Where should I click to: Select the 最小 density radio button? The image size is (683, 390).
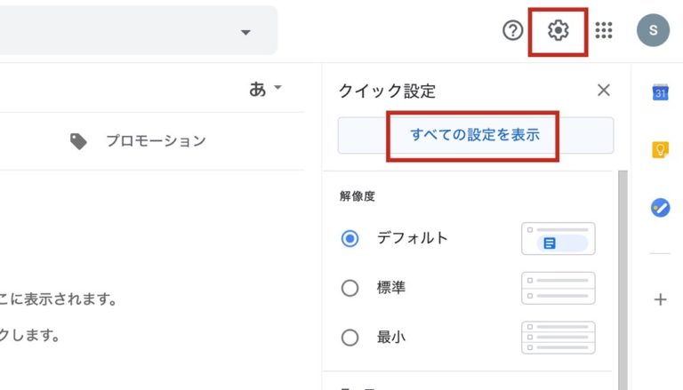pos(350,338)
